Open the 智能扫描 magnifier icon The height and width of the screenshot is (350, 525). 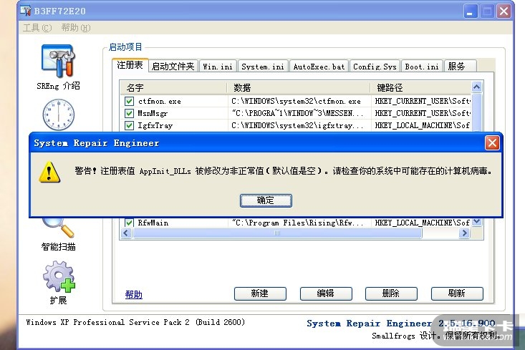pyautogui.click(x=58, y=234)
